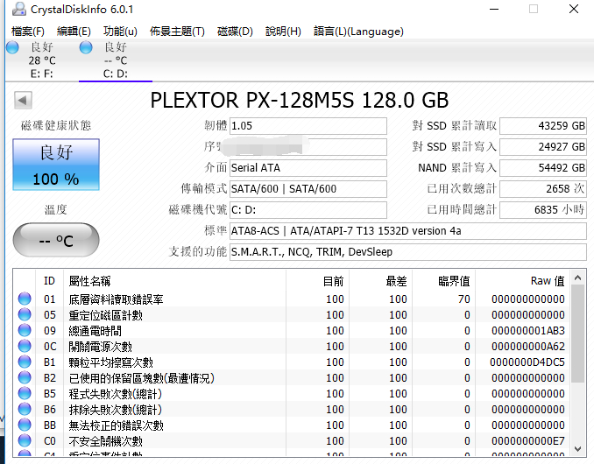The height and width of the screenshot is (464, 594).
Task: Open the 編輯(E) menu
Action: pyautogui.click(x=74, y=31)
